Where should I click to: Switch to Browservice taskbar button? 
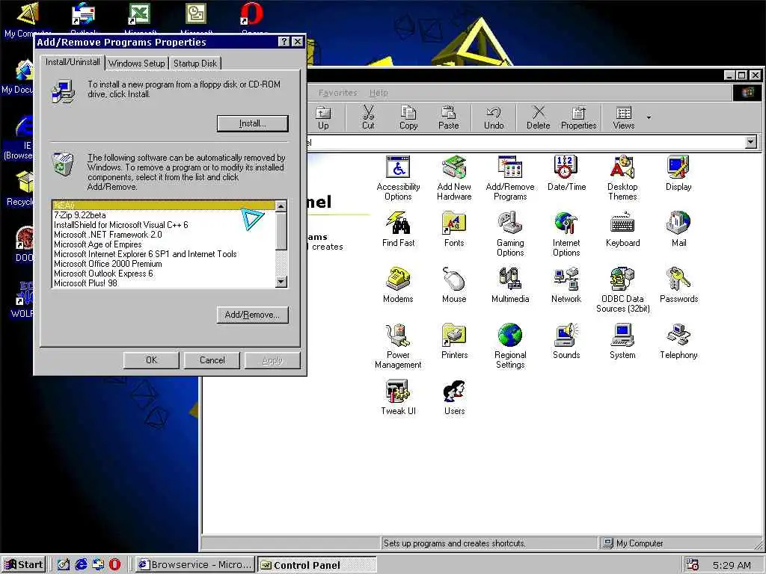[195, 565]
